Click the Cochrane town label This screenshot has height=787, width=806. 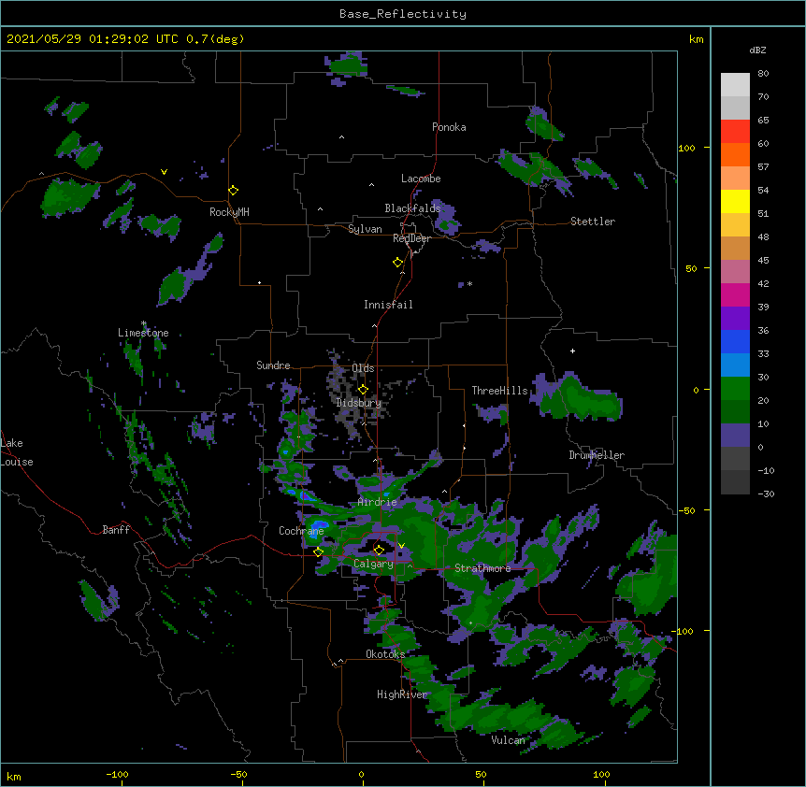(x=301, y=531)
